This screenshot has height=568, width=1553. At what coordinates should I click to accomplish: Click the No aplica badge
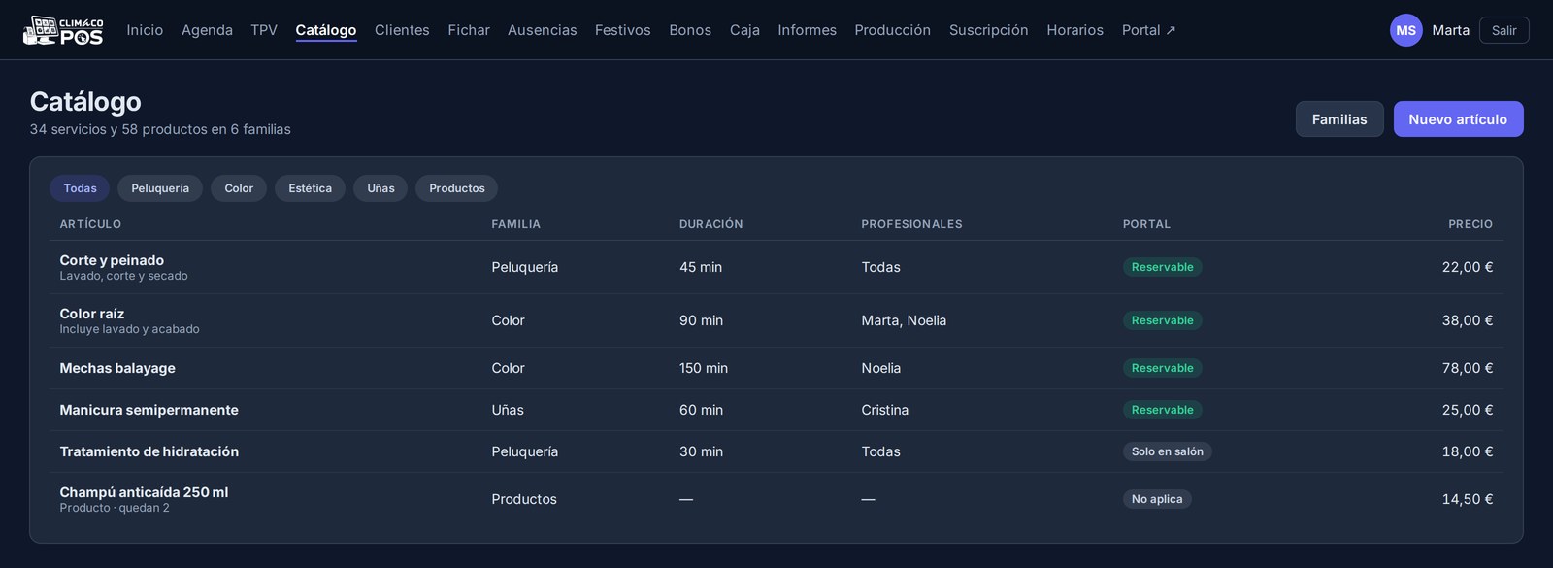1157,499
